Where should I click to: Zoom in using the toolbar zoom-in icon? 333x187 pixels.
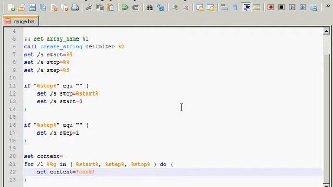point(175,8)
